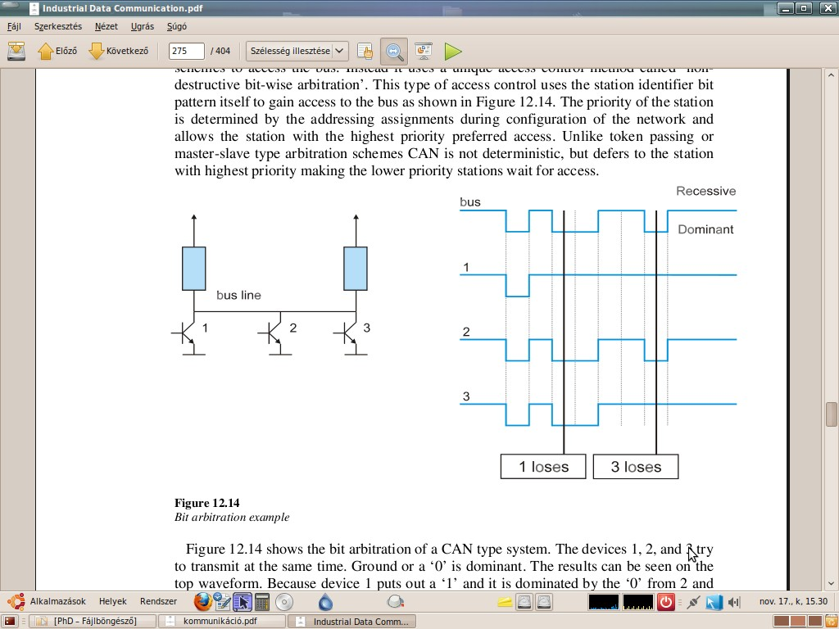839x629 pixels.
Task: Toggle the fit-width magnifier button
Action: 394,51
